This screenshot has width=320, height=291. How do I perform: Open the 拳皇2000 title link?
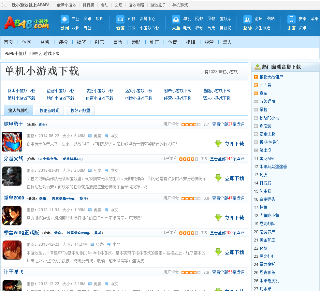click(x=14, y=198)
